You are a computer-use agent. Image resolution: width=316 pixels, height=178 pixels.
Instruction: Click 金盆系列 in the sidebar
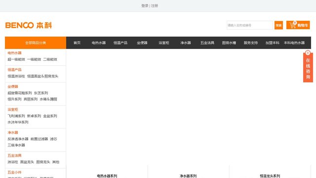(50, 116)
